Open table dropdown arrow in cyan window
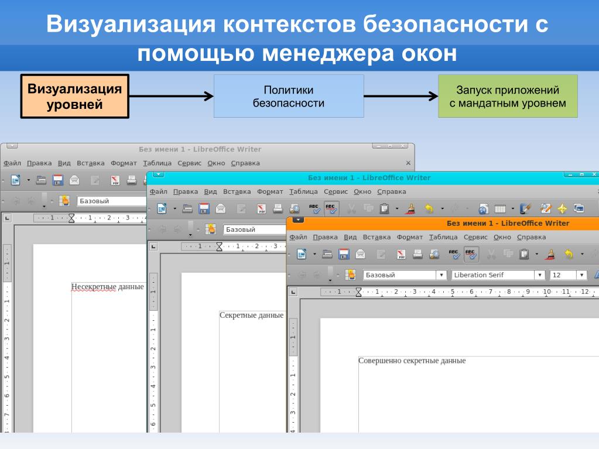This screenshot has height=449, width=599. click(x=513, y=209)
